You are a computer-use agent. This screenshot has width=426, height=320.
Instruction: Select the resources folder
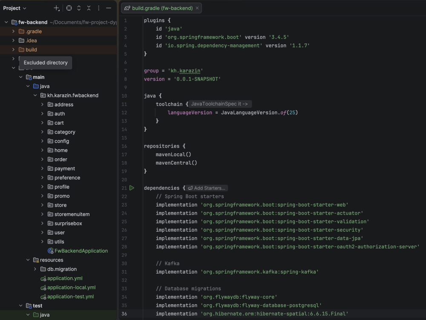coord(52,260)
